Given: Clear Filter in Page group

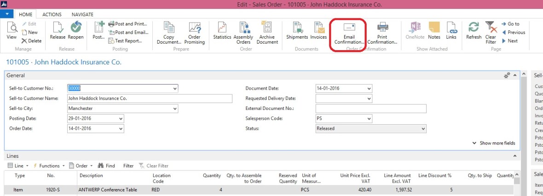Looking at the screenshot, I should [x=491, y=33].
